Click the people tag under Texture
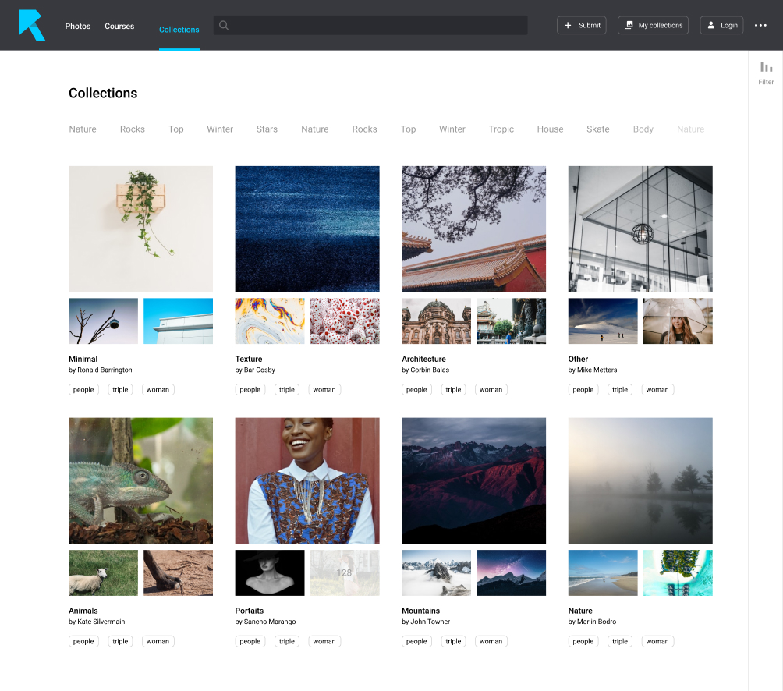Viewport: 783px width, 691px height. pyautogui.click(x=250, y=389)
